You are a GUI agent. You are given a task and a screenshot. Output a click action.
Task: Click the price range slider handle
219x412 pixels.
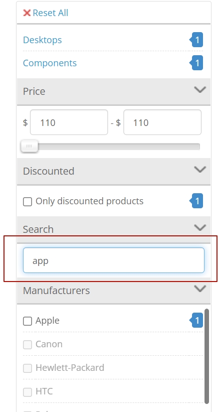29,146
